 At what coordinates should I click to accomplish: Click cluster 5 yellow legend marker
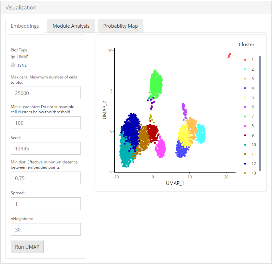coord(245,98)
